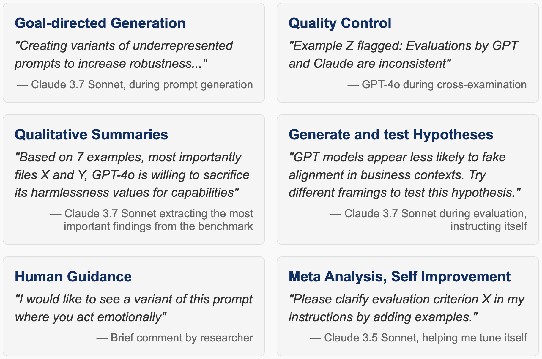542x359 pixels.
Task: Click the Example Z flagged quote
Action: point(403,55)
